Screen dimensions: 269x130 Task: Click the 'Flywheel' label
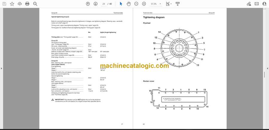coord(147,23)
